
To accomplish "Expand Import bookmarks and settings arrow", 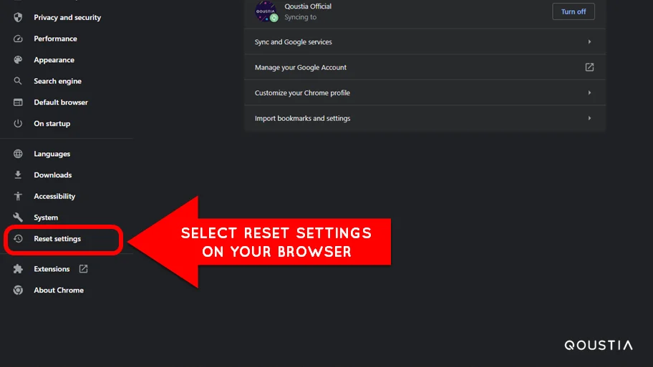I will point(589,118).
